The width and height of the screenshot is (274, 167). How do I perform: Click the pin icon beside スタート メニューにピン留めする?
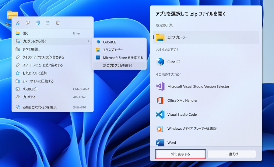pyautogui.click(x=18, y=65)
